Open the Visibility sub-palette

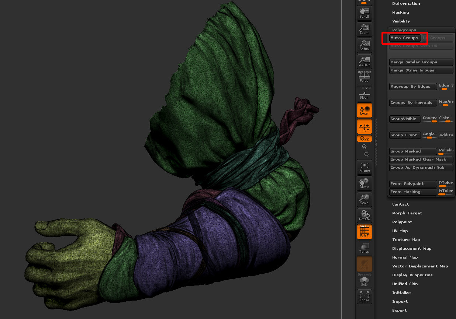click(401, 21)
